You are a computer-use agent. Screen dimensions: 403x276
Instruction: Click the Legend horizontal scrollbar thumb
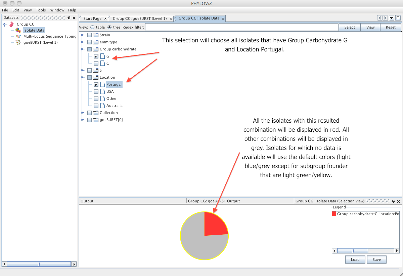pyautogui.click(x=353, y=251)
